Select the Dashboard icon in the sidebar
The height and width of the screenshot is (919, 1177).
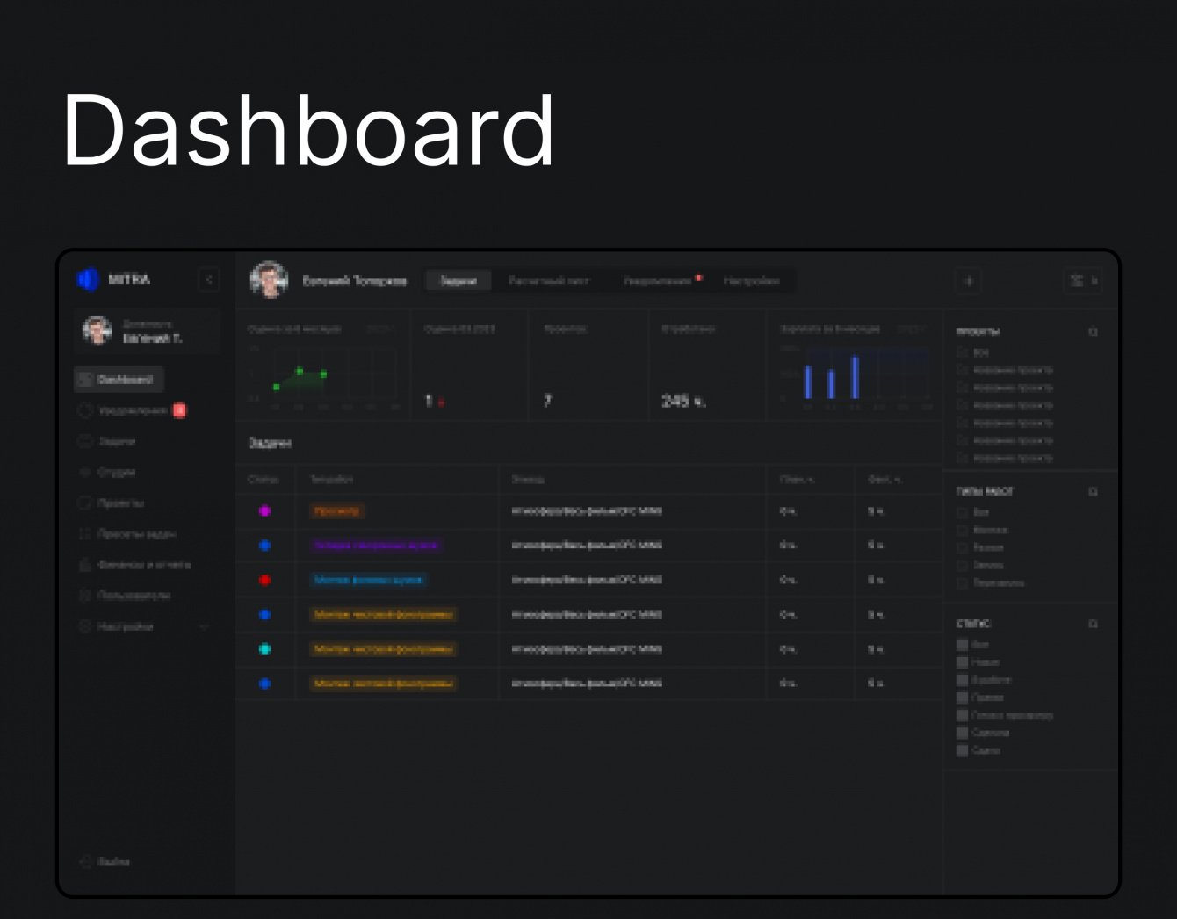pos(85,380)
